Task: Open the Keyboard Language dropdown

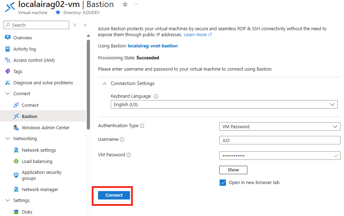Action: pos(224,104)
